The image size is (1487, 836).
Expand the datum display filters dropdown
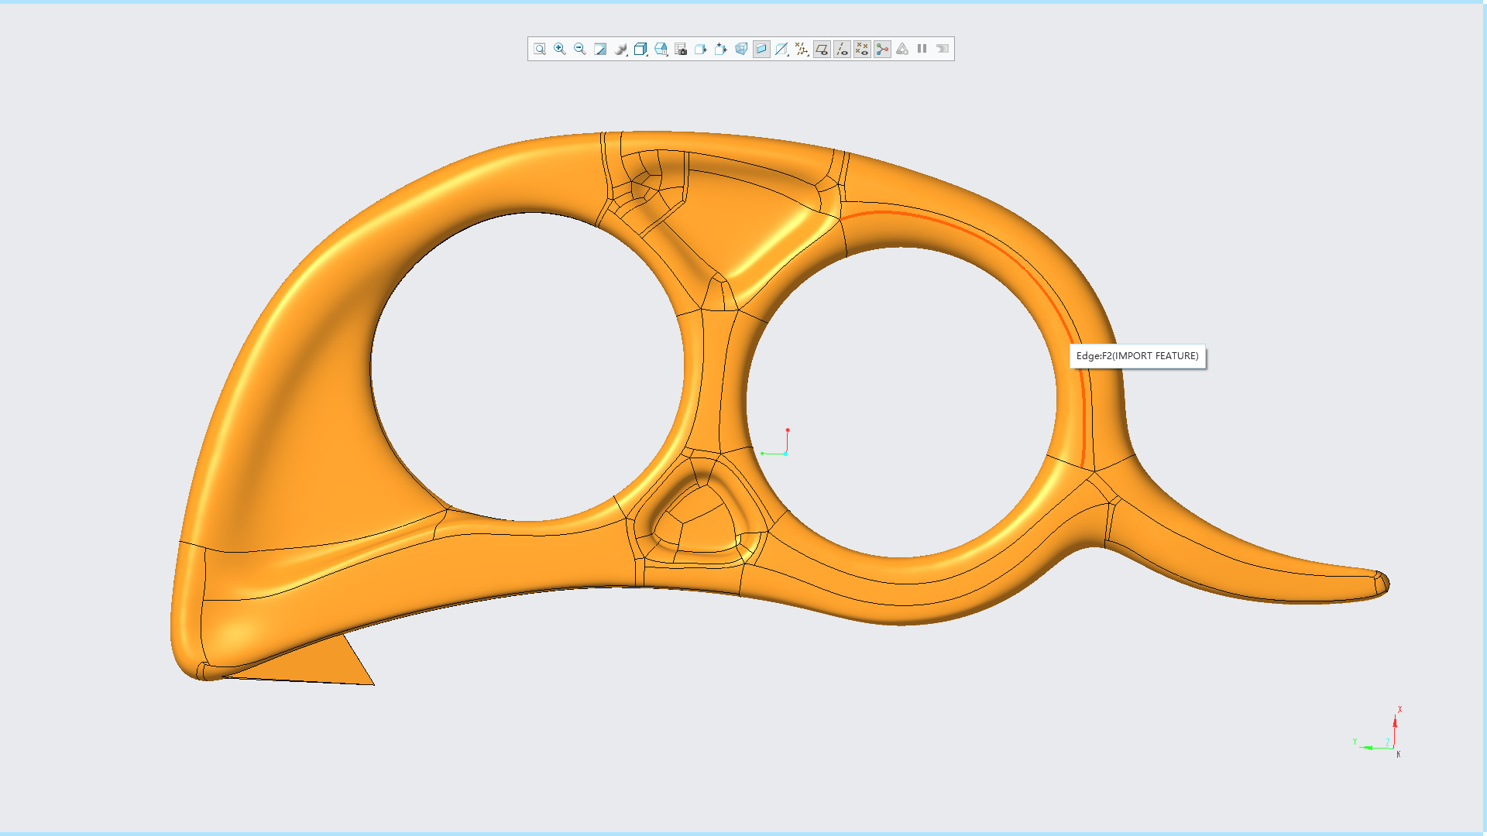point(802,49)
